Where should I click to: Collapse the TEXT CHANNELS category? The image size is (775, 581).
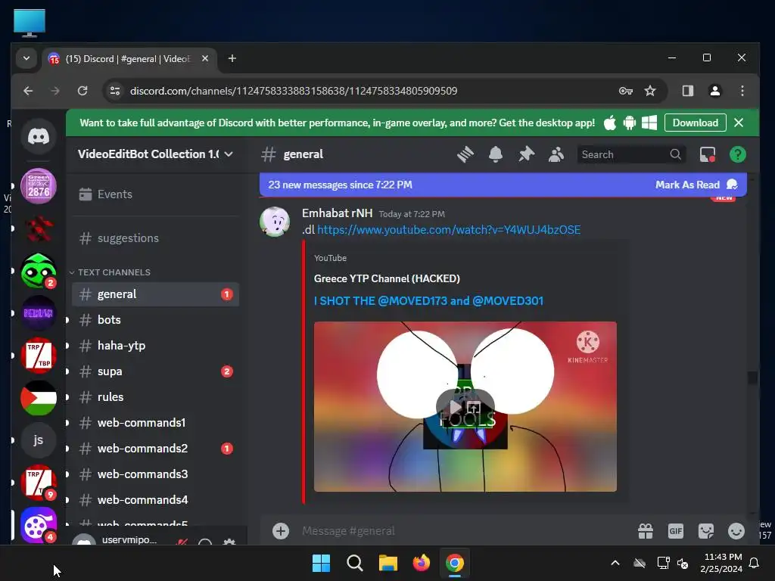[114, 272]
